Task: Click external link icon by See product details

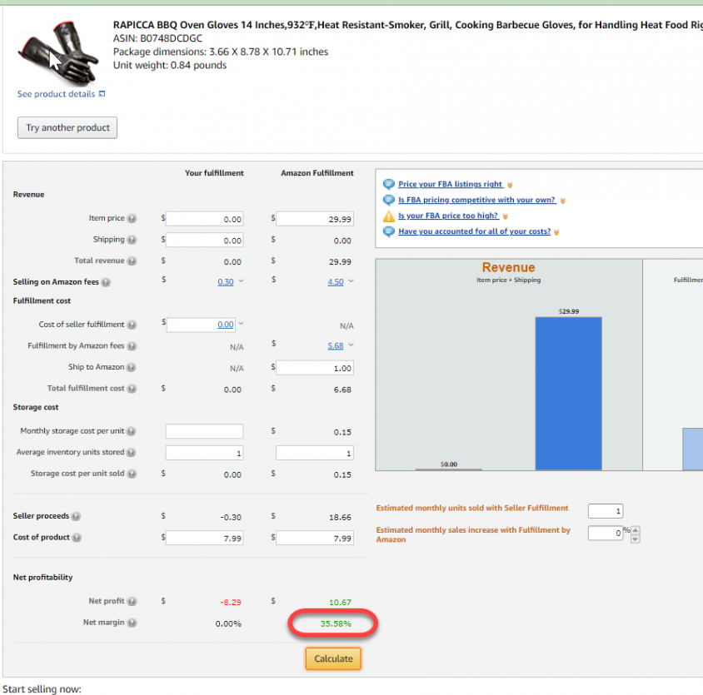Action: 102,94
